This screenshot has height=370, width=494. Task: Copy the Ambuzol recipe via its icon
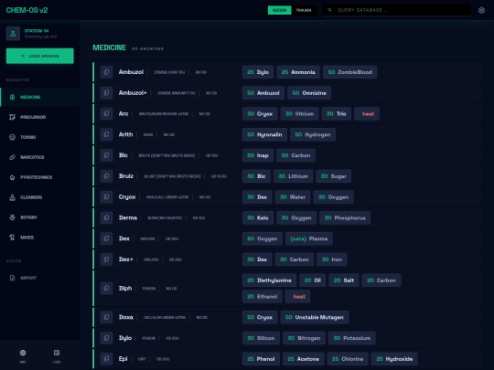click(x=106, y=72)
